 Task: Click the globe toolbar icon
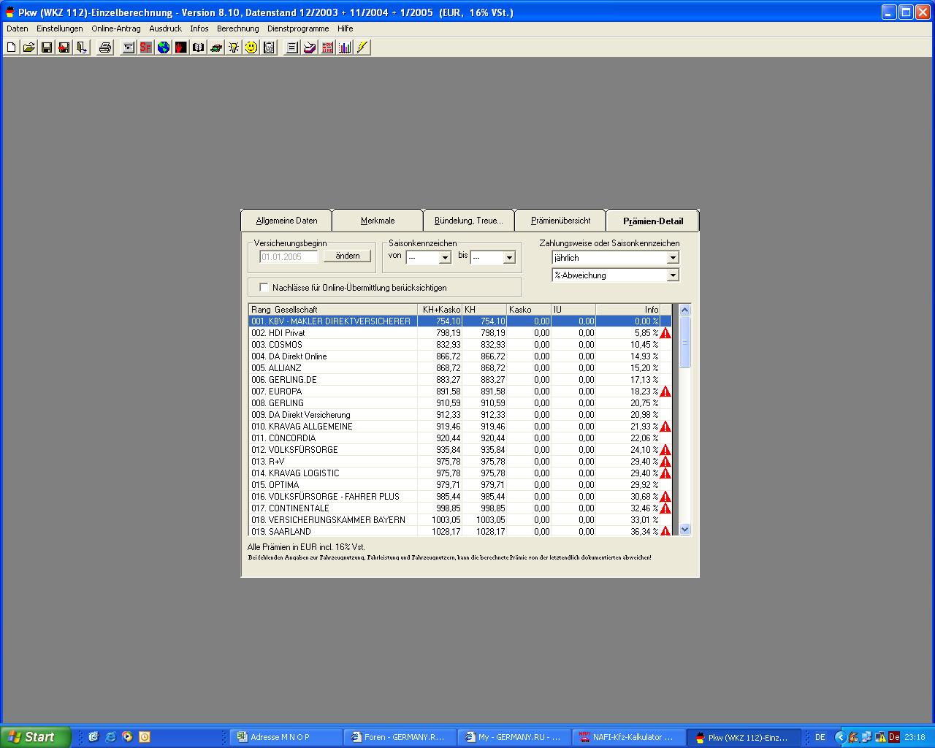point(164,47)
